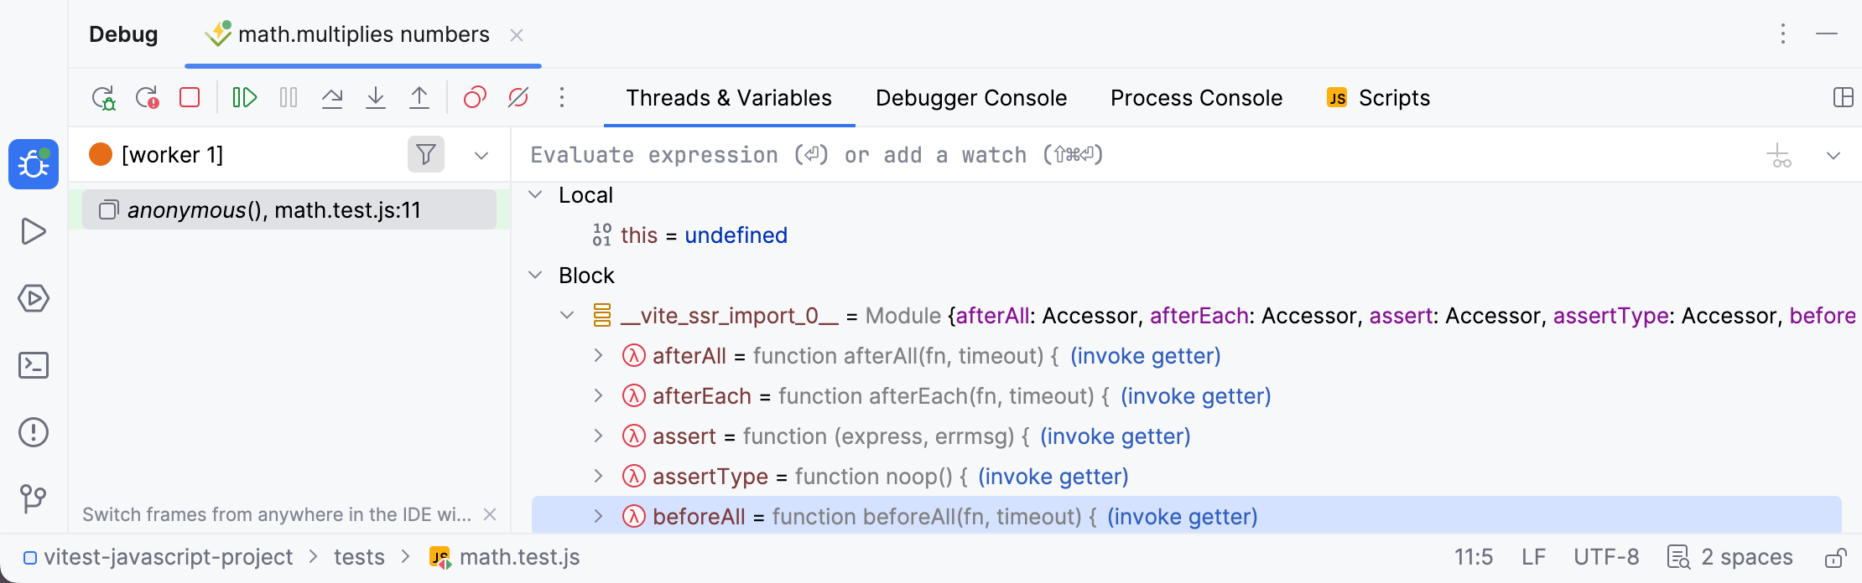Dismiss the switch frames tip
The height and width of the screenshot is (583, 1862).
coord(492,514)
